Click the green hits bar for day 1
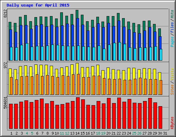176x137 pixels. (x=10, y=26)
